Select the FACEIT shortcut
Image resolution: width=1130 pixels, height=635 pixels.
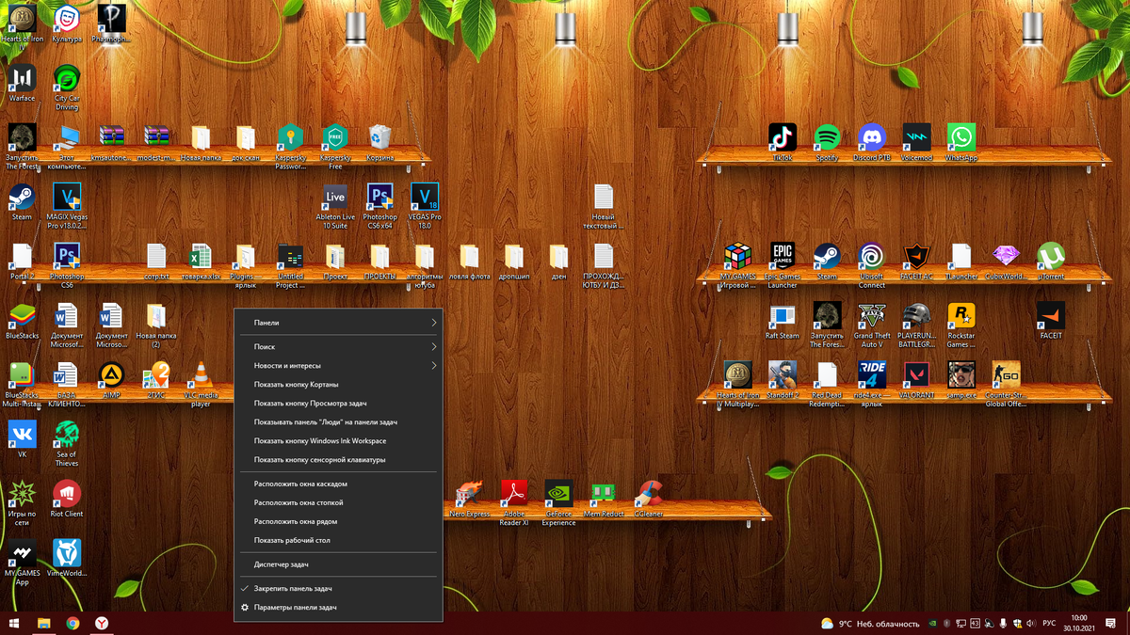[1051, 321]
